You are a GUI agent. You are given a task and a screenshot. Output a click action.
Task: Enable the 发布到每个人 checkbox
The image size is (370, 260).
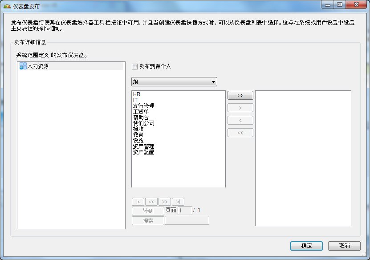tap(134, 66)
